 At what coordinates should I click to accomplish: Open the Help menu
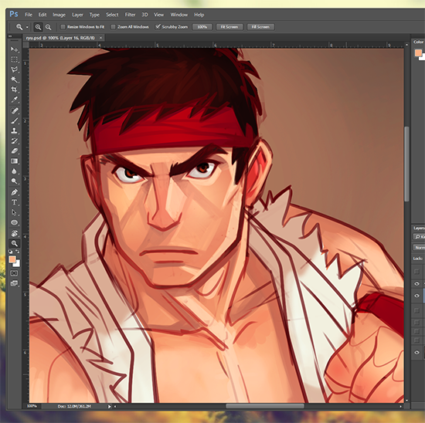pyautogui.click(x=199, y=15)
